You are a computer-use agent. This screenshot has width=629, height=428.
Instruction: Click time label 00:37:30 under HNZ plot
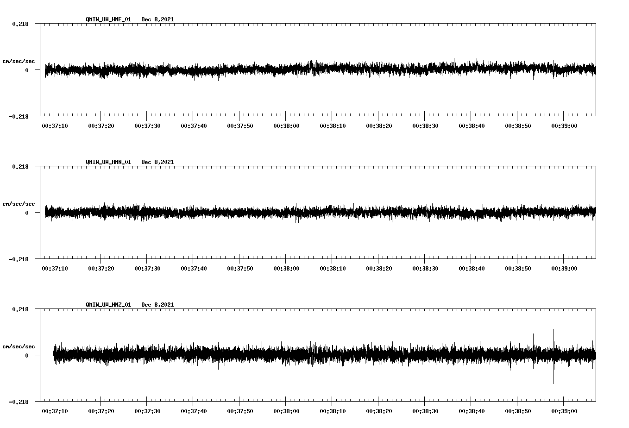coord(147,411)
